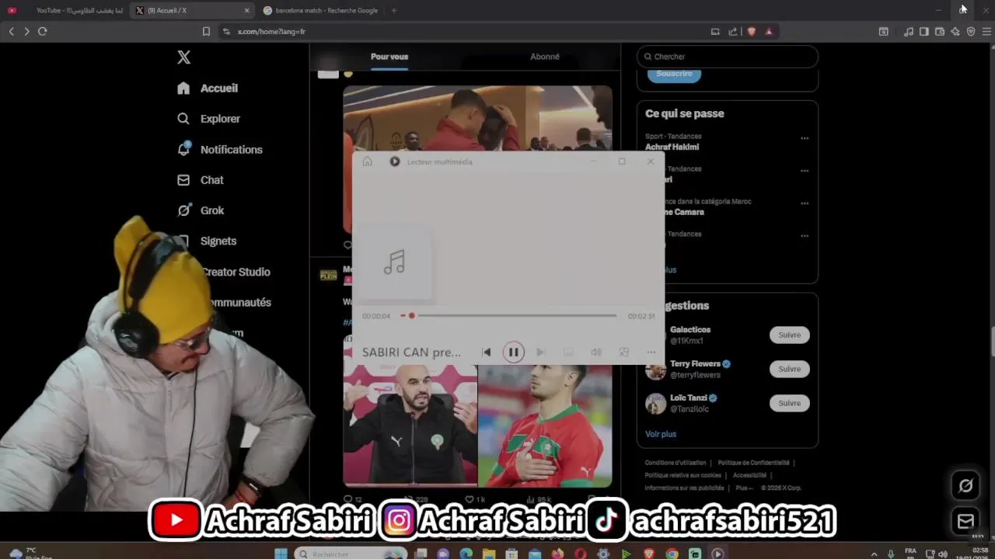Close the Accueil / X browser tab

(x=247, y=11)
